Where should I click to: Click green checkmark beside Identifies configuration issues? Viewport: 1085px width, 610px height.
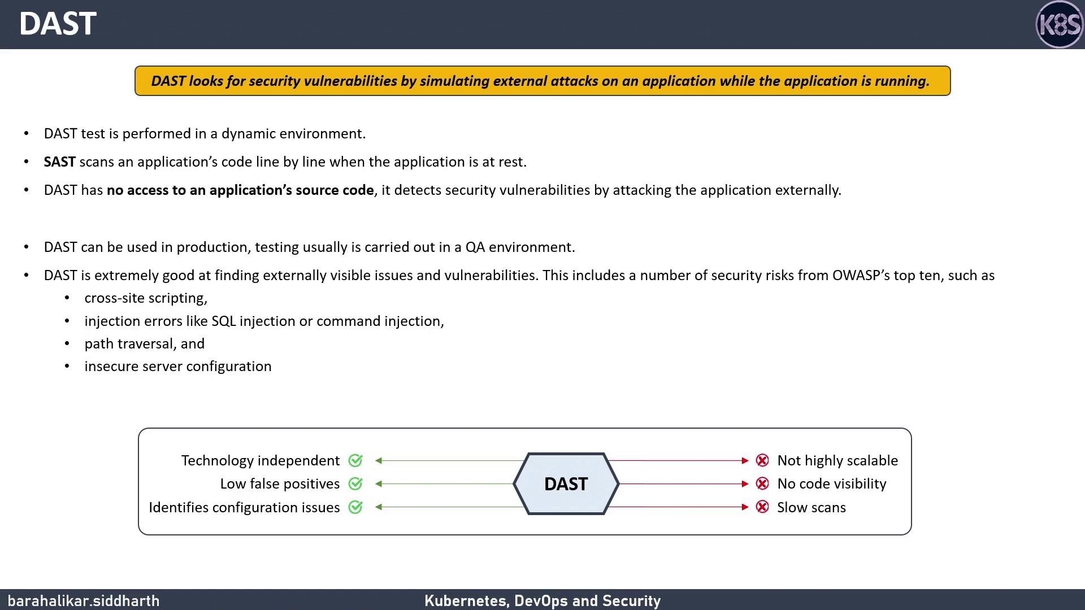(355, 507)
